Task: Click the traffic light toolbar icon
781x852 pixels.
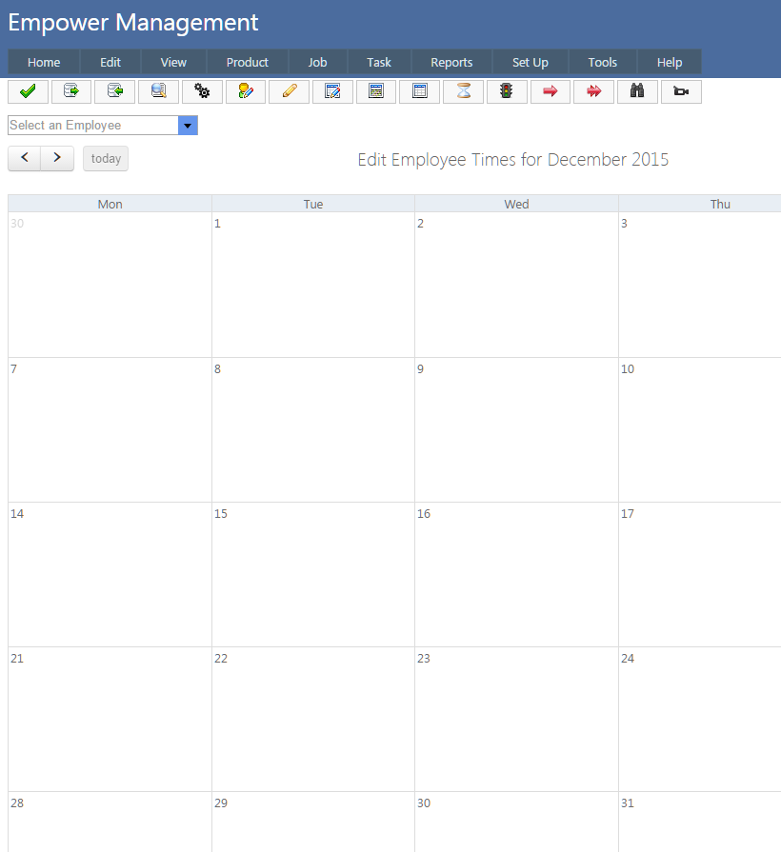Action: pos(507,91)
